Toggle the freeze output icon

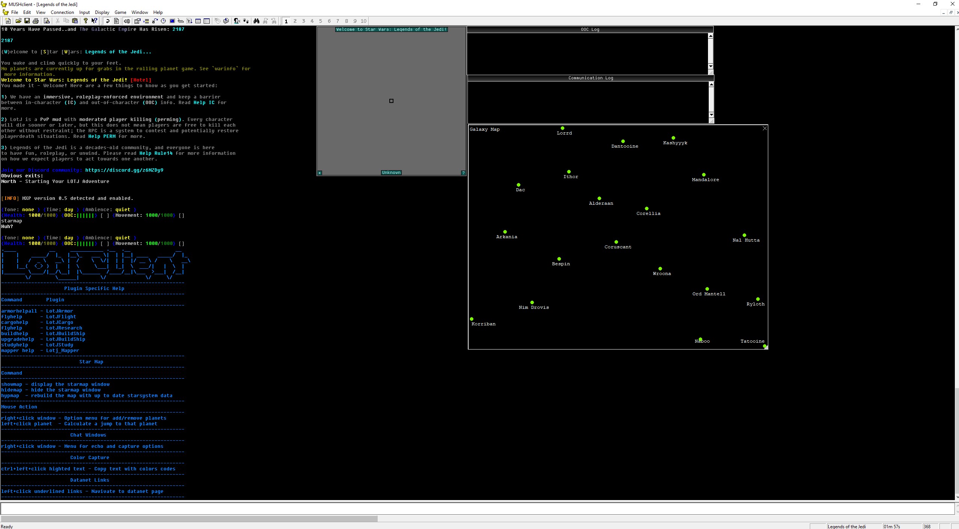[127, 21]
